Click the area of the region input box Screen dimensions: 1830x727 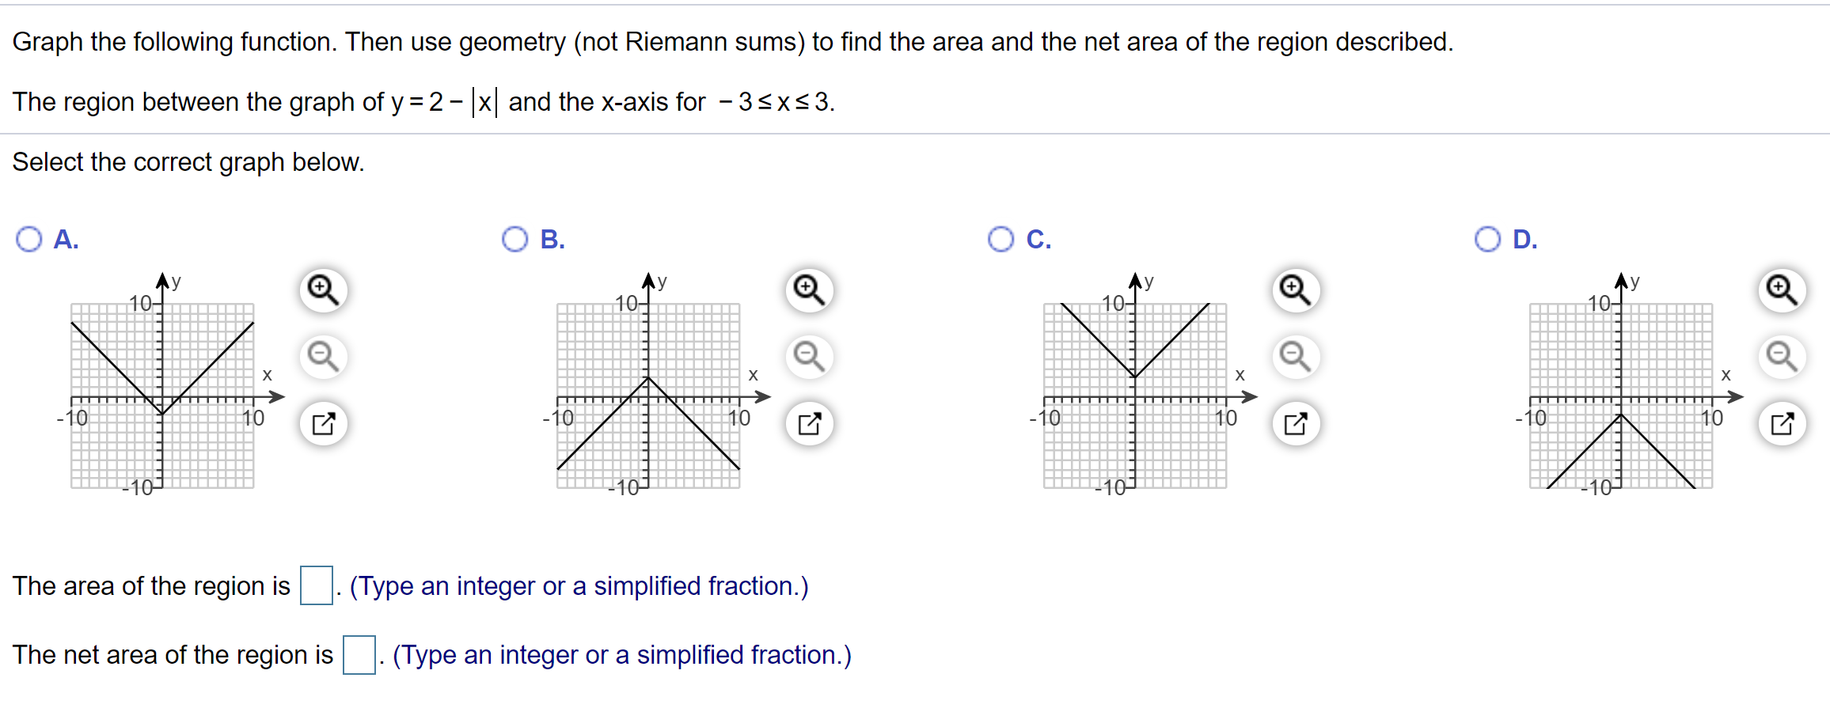coord(317,585)
